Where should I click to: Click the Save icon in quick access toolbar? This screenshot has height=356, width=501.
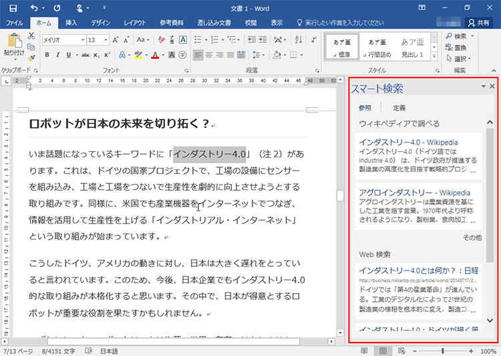pos(13,8)
